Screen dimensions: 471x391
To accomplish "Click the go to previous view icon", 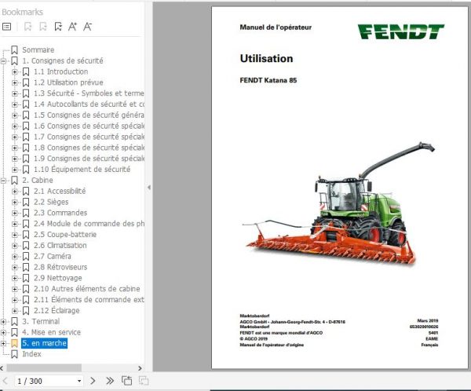I will (x=126, y=381).
